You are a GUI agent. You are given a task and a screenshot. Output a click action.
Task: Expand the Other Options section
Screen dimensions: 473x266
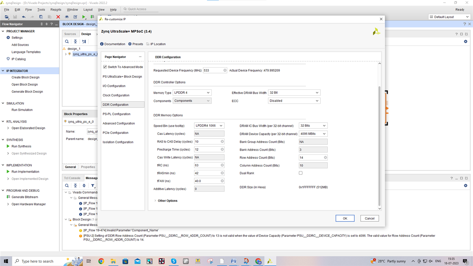coord(155,201)
